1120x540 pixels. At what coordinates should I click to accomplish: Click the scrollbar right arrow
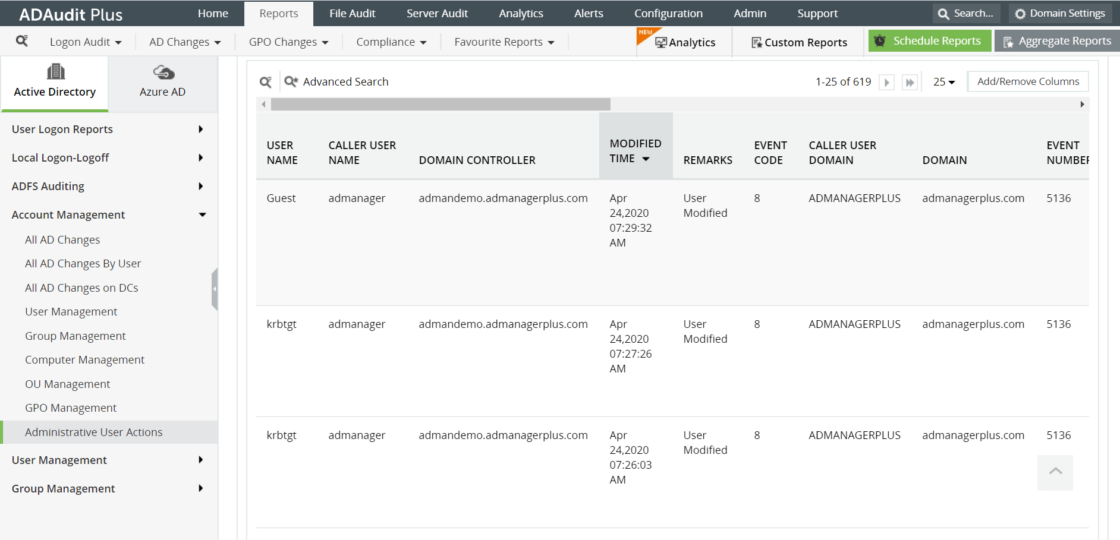[1082, 105]
